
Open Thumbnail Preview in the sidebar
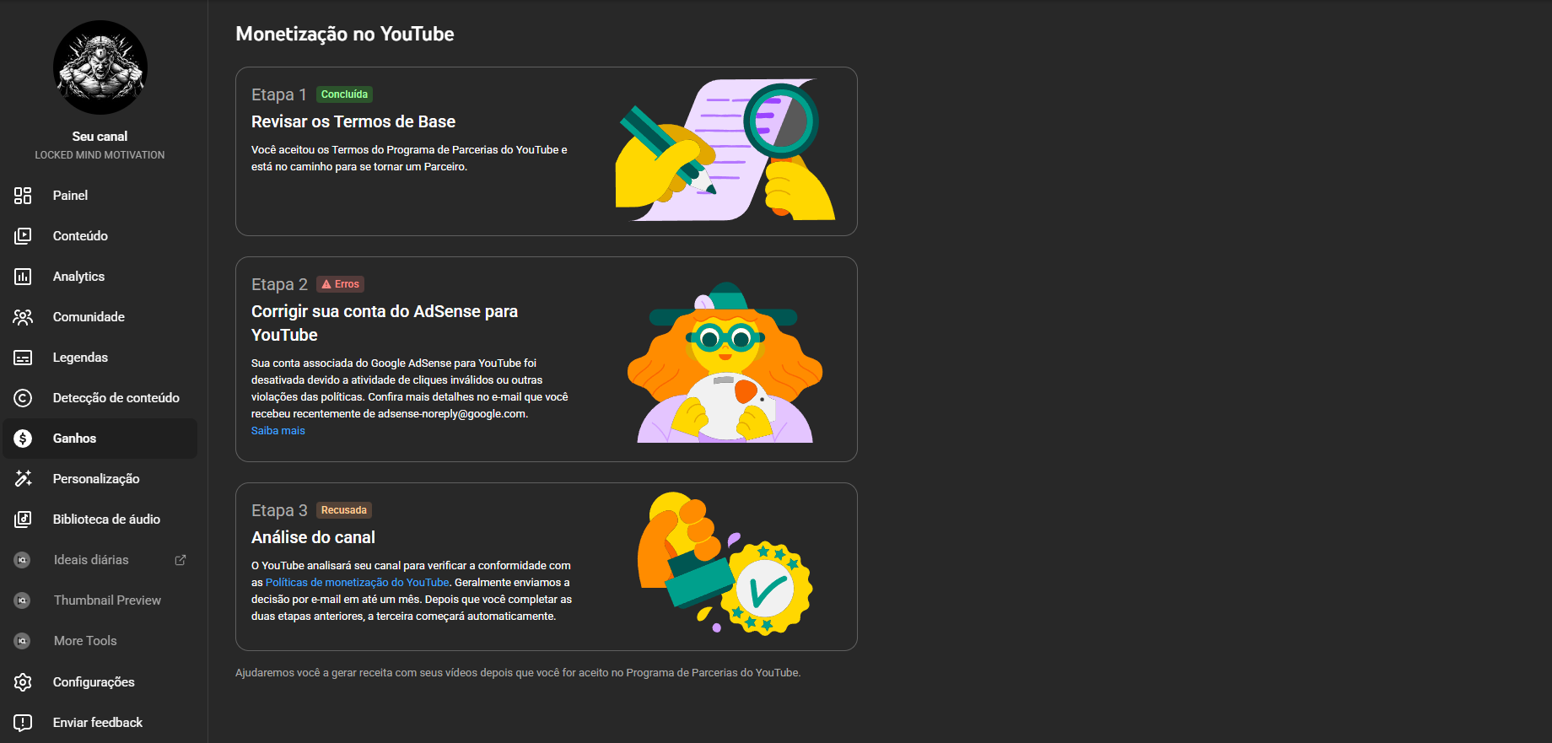(100, 600)
